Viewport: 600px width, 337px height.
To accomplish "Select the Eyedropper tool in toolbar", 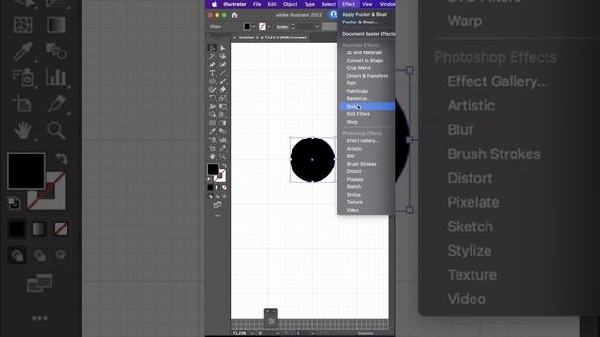I will point(213,132).
